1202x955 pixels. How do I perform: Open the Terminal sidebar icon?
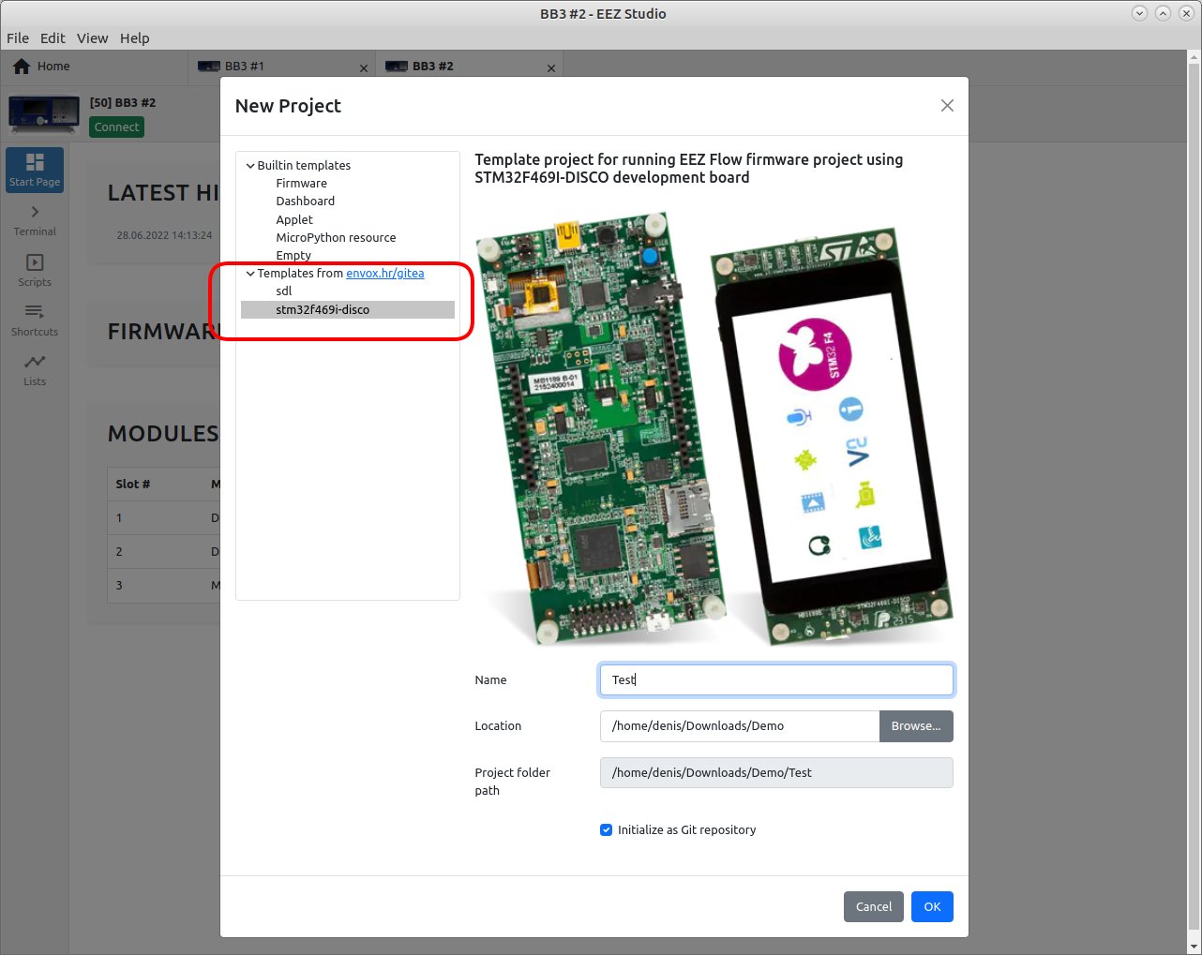(35, 220)
